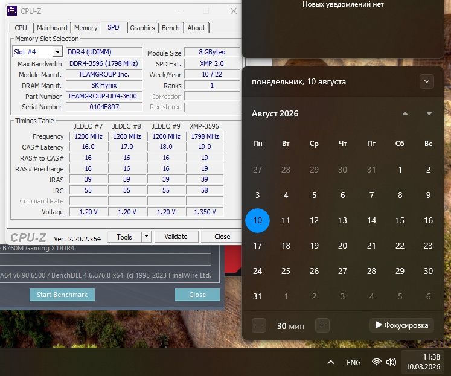Click the DDR4-3596 (1798 MHz) bandwidth field
The width and height of the screenshot is (451, 376).
tap(104, 63)
